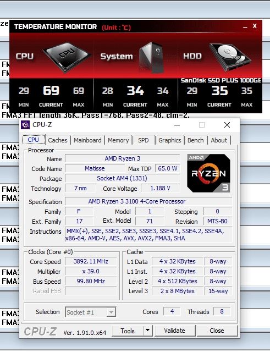Click the Core Speed value 3892.11 MHz
This screenshot has height=352, width=270.
pyautogui.click(x=91, y=261)
